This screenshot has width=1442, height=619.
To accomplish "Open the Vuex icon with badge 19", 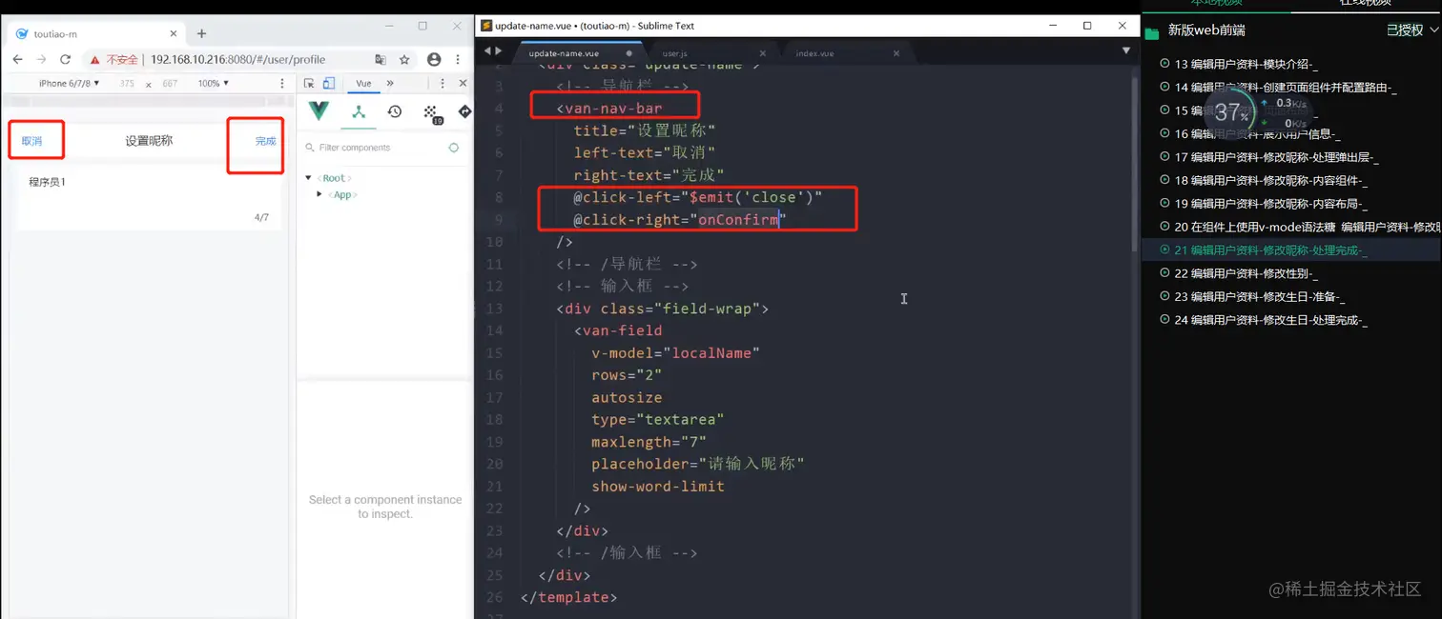I will click(432, 113).
